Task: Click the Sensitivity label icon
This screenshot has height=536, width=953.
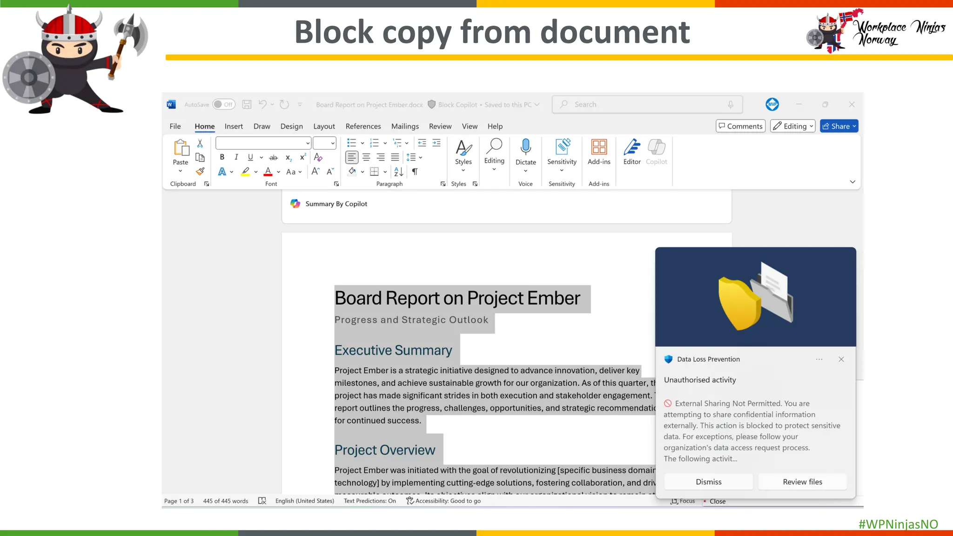Action: tap(562, 147)
